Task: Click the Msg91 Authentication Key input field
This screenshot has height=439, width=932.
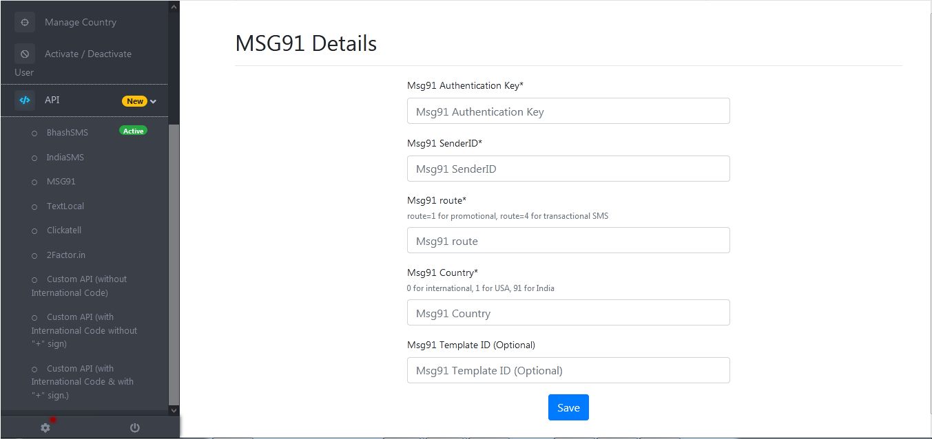Action: click(x=568, y=111)
